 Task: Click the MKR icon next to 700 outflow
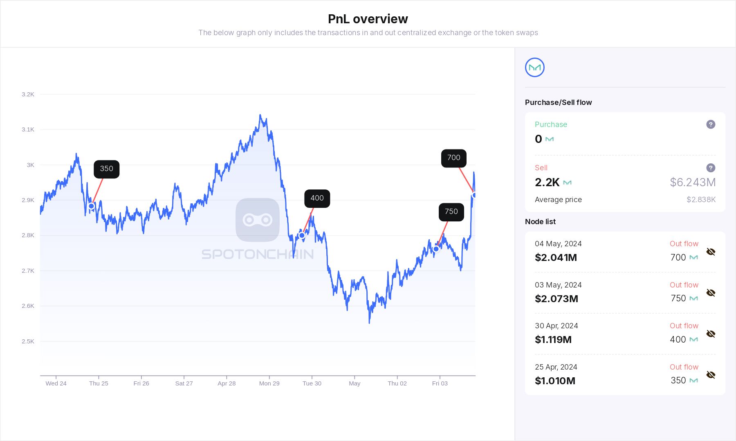(693, 258)
